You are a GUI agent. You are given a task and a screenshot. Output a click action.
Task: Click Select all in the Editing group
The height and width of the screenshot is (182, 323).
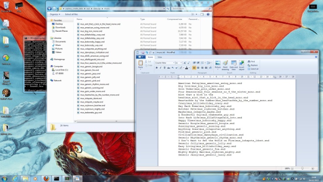pyautogui.click(x=253, y=69)
